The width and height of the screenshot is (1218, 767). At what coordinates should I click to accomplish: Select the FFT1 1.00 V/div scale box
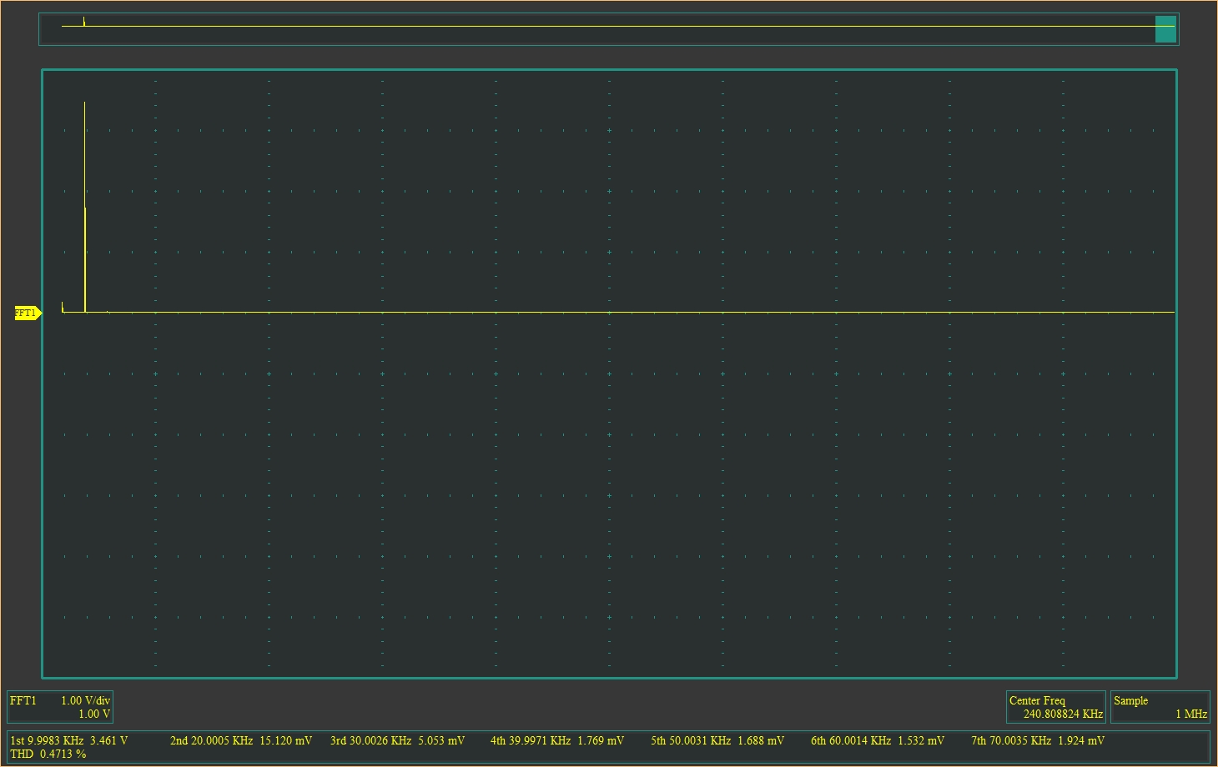pos(60,707)
